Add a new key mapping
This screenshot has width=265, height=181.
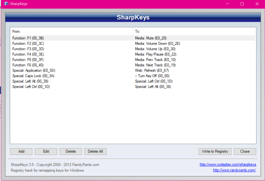coord(21,151)
